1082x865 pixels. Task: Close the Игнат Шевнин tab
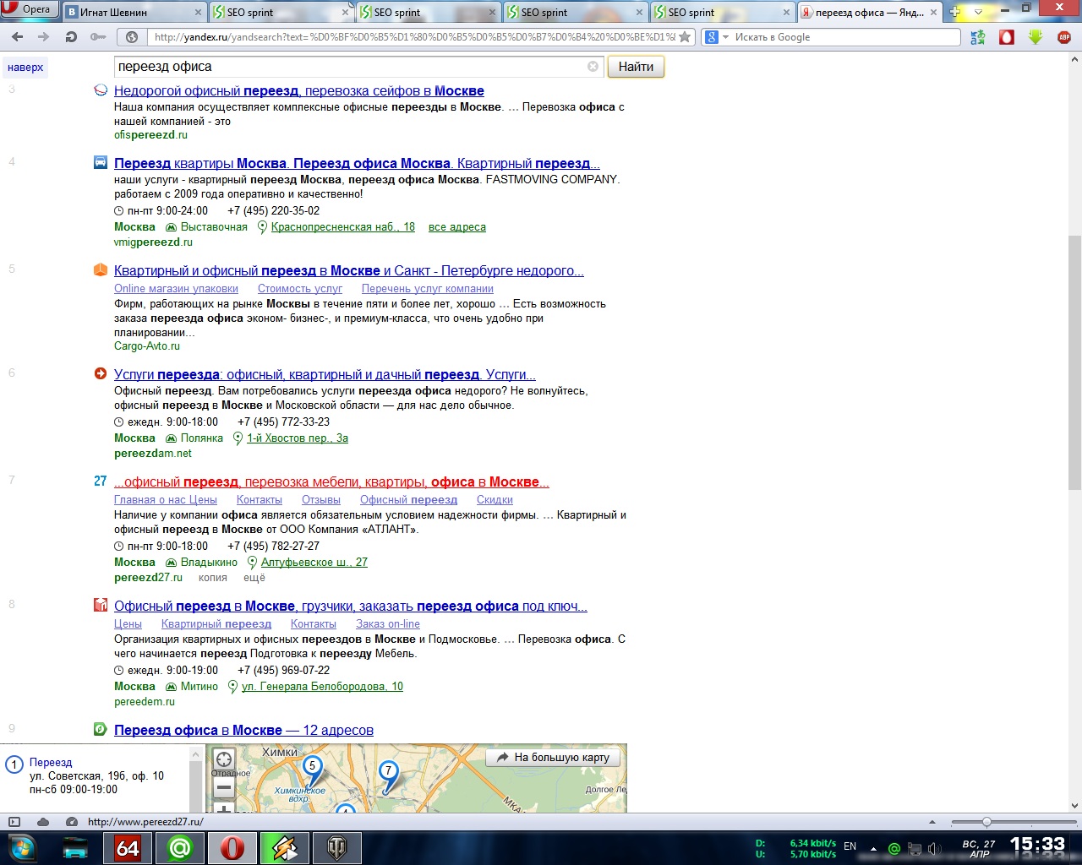coord(199,13)
